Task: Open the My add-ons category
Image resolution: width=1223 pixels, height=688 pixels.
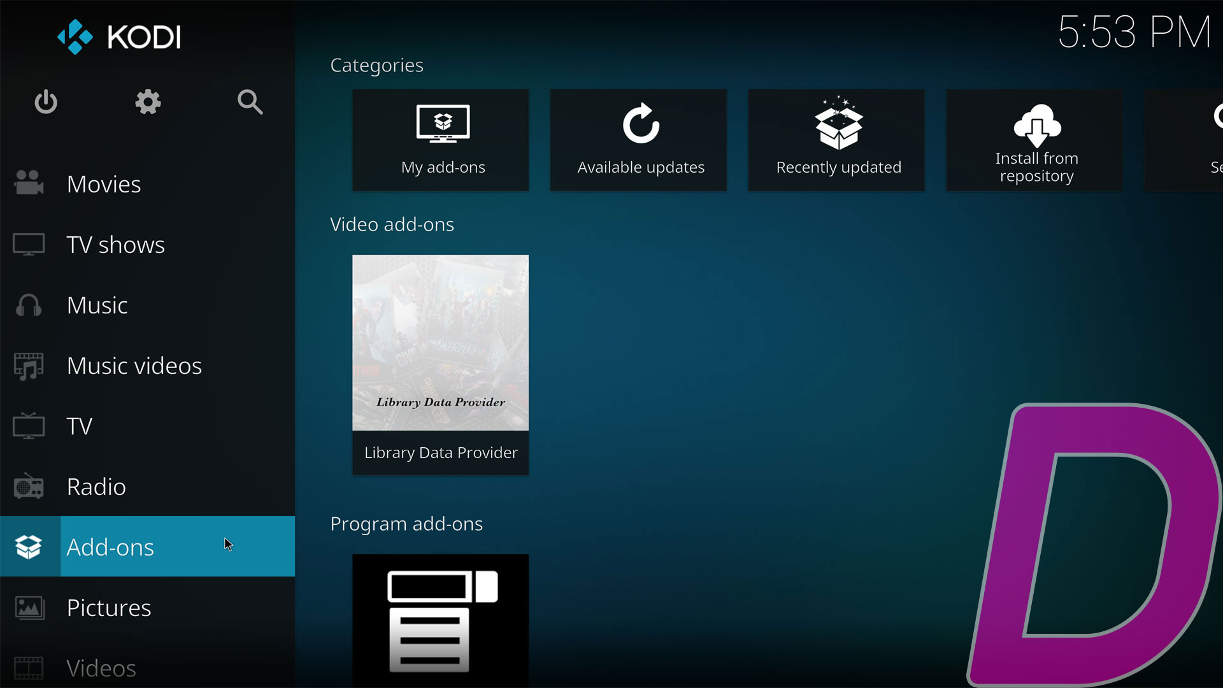Action: tap(440, 140)
